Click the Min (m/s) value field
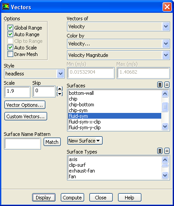The image size is (174, 206). 91,73
